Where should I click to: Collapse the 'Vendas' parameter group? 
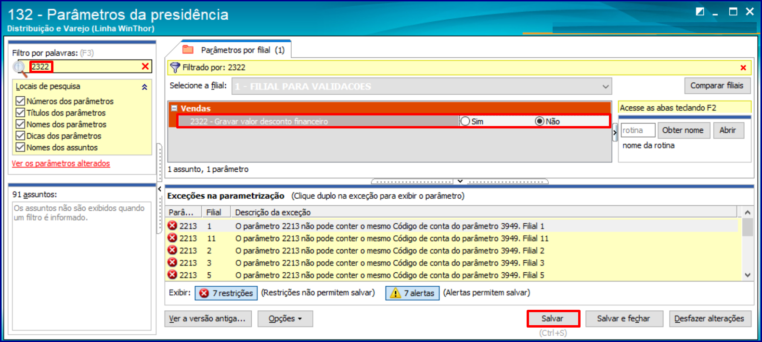click(x=174, y=108)
